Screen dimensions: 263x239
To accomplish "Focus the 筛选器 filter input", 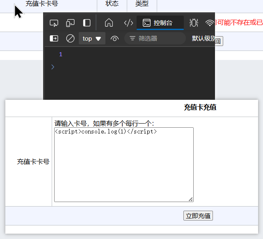I will point(155,39).
